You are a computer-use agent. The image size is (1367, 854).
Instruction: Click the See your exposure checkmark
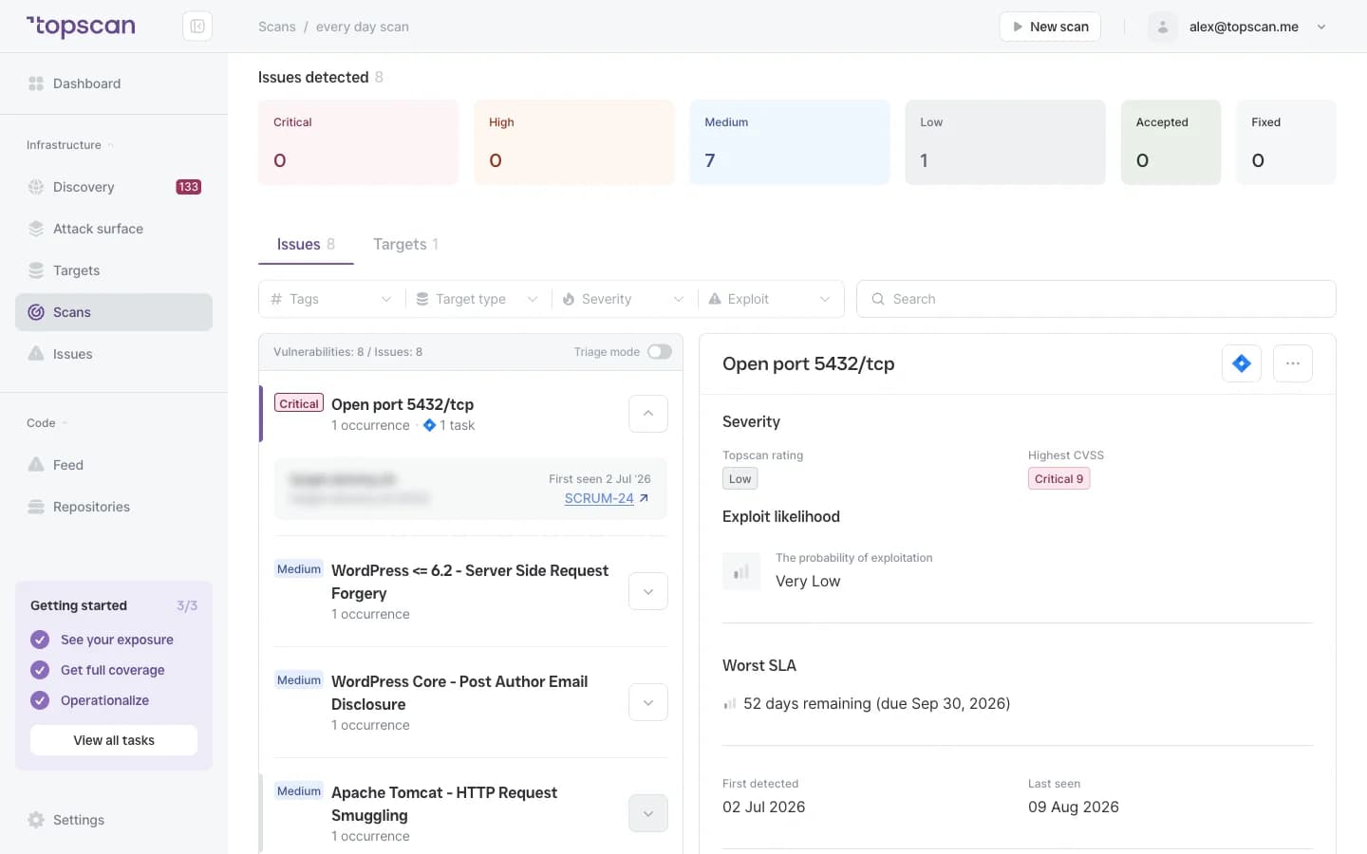(x=40, y=640)
